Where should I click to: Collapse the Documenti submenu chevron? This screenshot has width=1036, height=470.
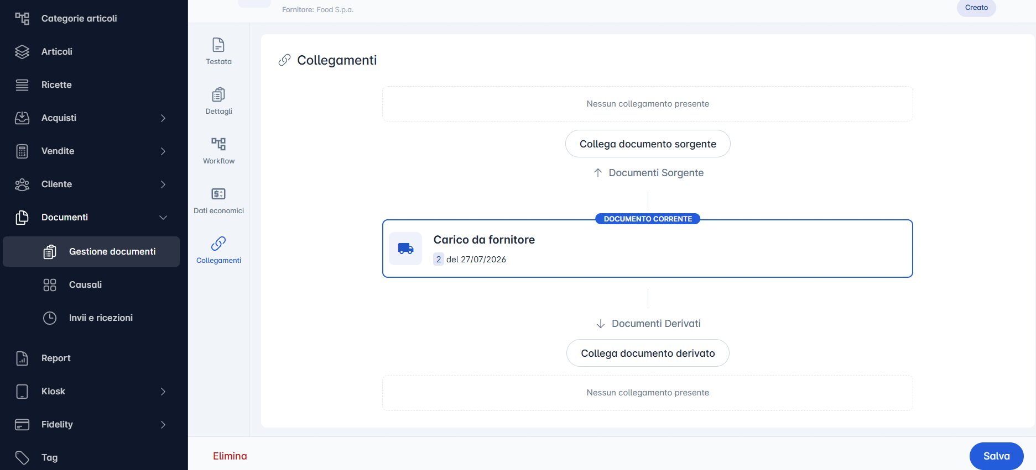[x=163, y=218]
